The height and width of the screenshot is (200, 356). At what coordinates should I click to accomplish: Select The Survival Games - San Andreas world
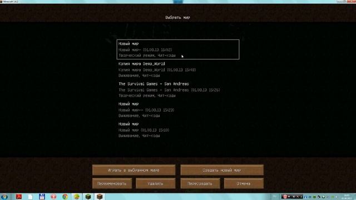coord(178,89)
